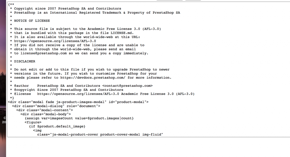
Task: Click the img tag opening line
Action: tap(37, 130)
